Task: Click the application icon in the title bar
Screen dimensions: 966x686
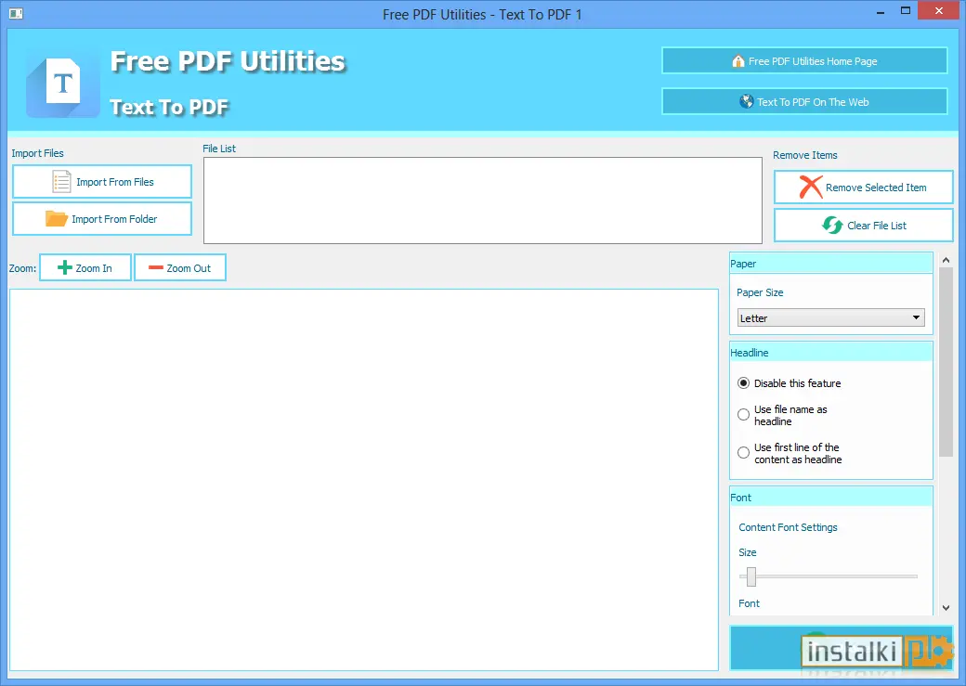Action: (16, 14)
